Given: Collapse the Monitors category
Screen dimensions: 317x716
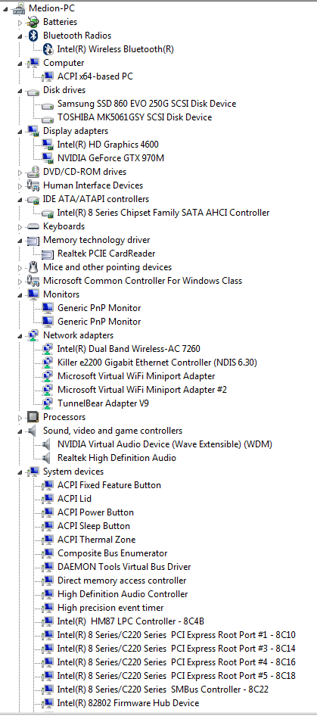Looking at the screenshot, I should [x=20, y=295].
